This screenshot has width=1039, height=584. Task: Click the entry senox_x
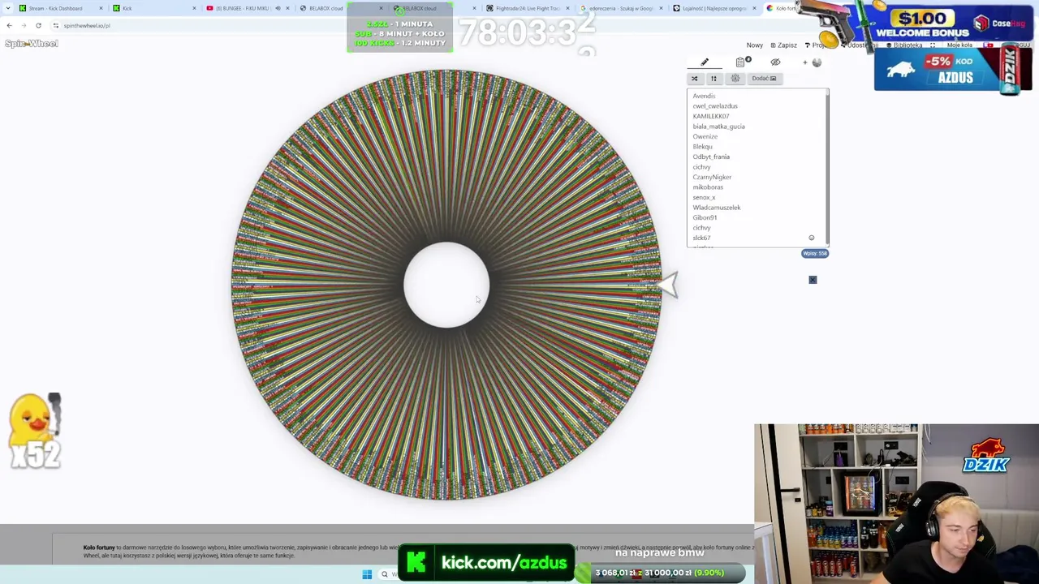pos(704,197)
